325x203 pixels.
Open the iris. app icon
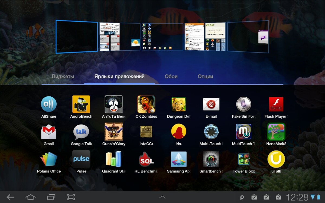[x=179, y=132]
